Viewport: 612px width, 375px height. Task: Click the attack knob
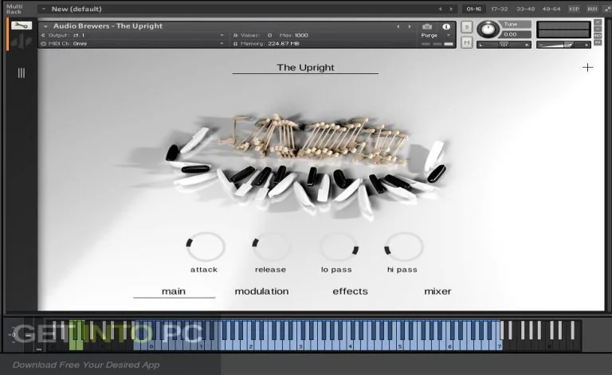point(206,246)
